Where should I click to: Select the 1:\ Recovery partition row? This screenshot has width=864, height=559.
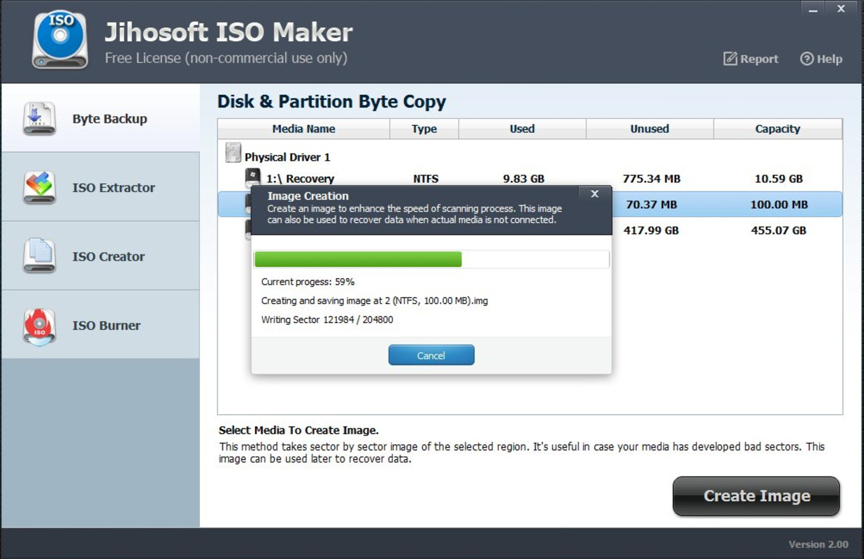coord(530,178)
